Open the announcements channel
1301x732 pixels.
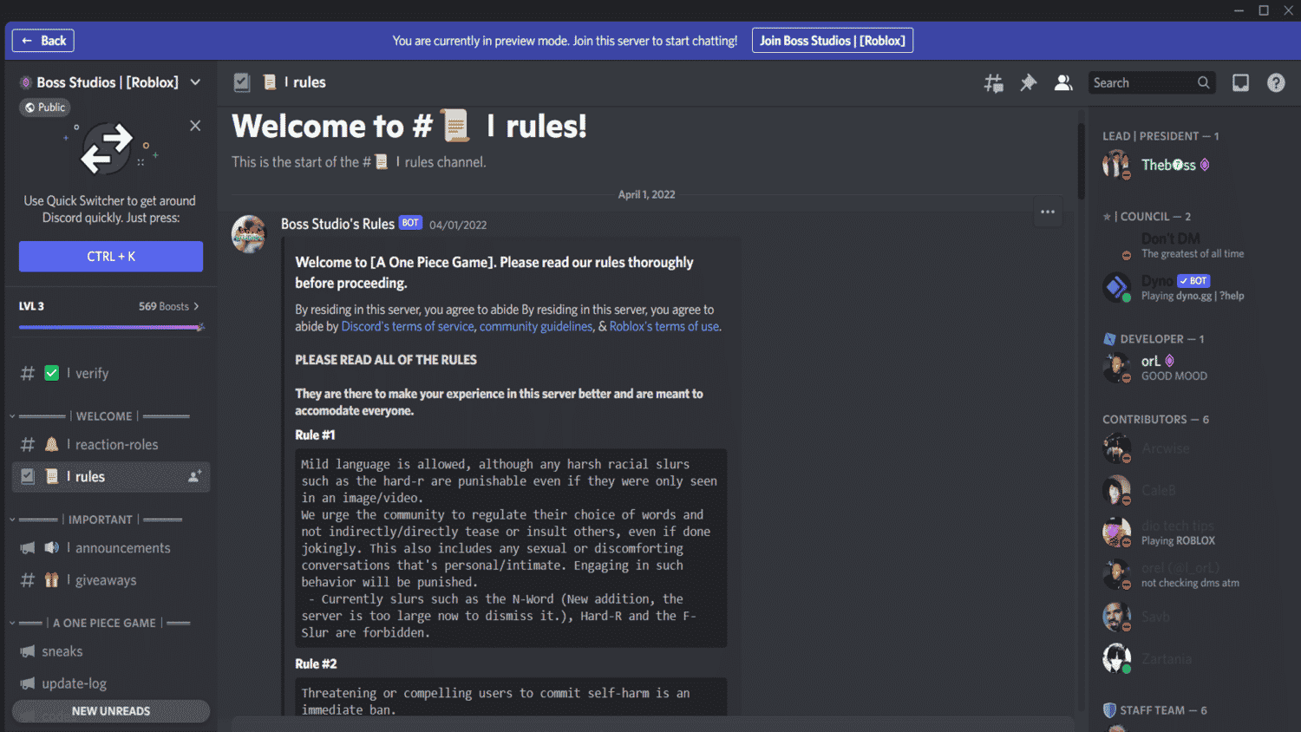[x=111, y=548]
